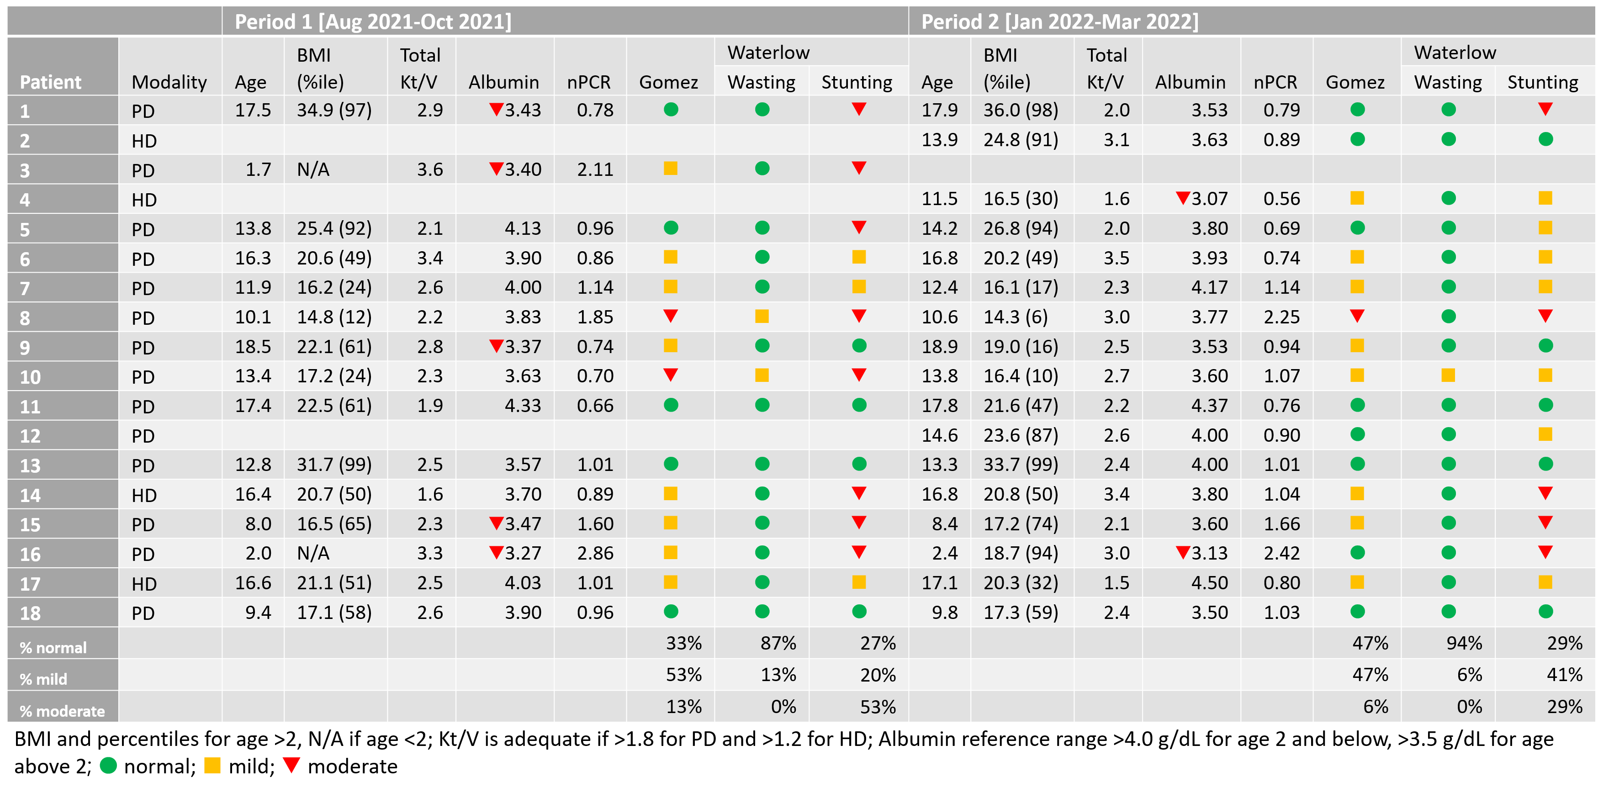Select patient 7's Period 2 Gomez yellow square

pyautogui.click(x=1357, y=287)
